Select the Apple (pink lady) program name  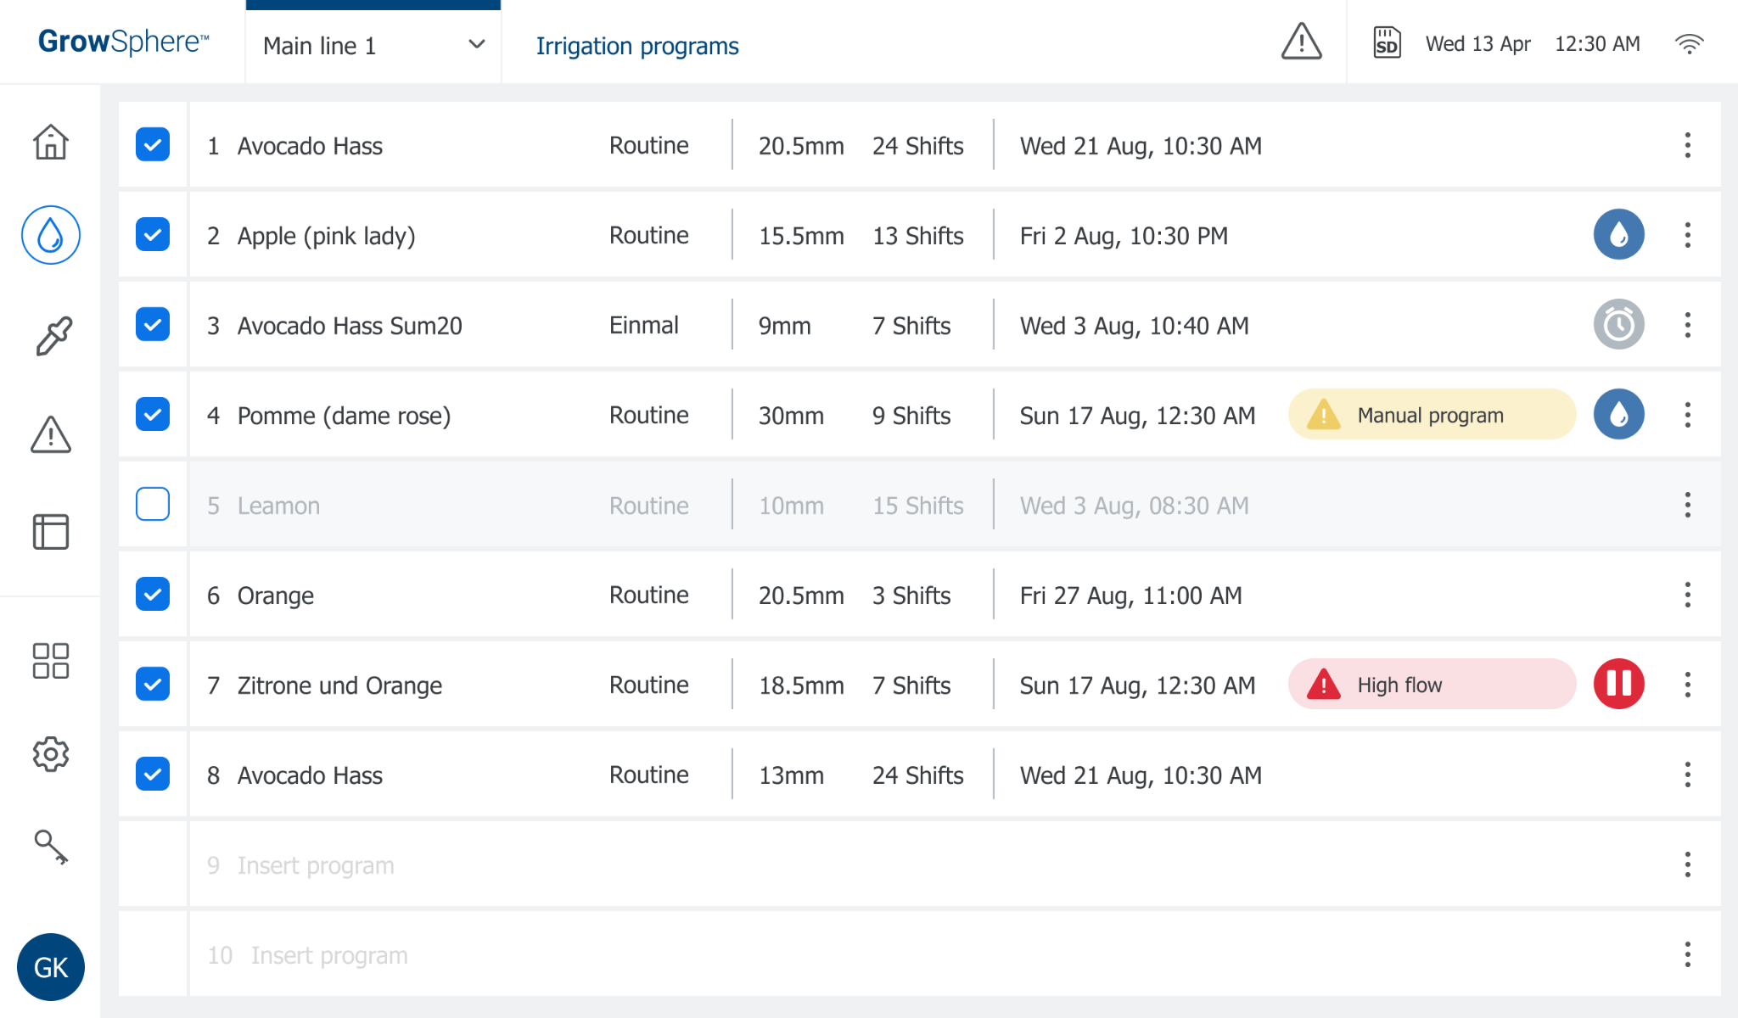[x=327, y=236]
